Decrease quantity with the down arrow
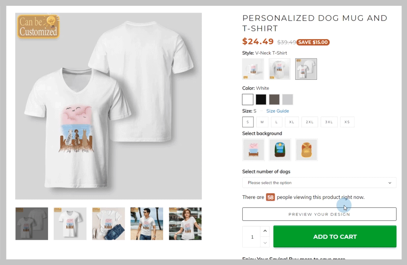 [x=265, y=242]
